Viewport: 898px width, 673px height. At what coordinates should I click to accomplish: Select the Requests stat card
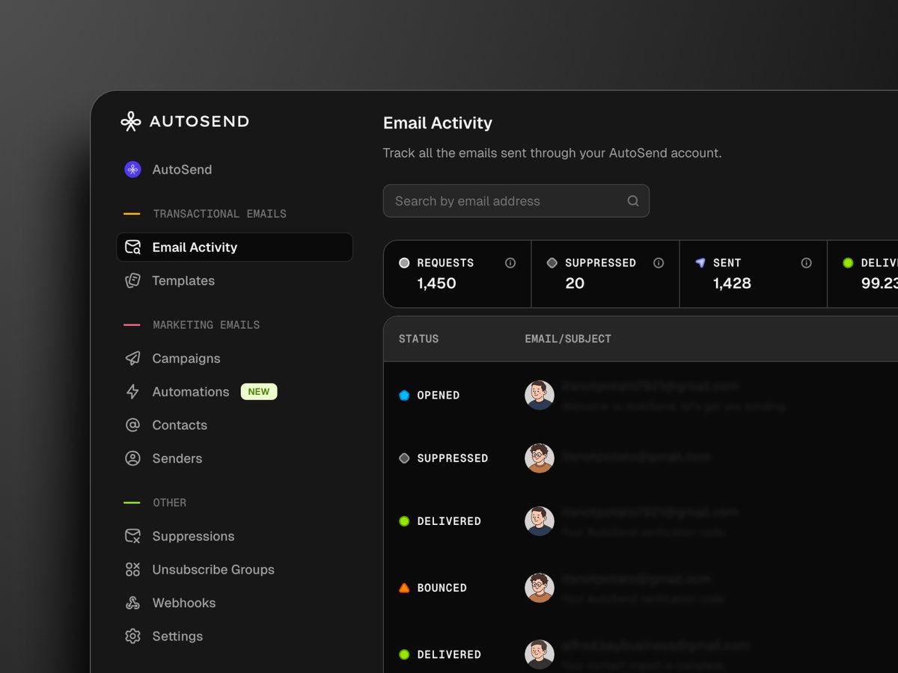tap(457, 274)
